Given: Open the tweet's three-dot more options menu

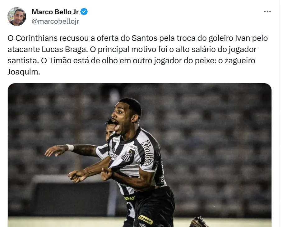Looking at the screenshot, I should (x=267, y=12).
